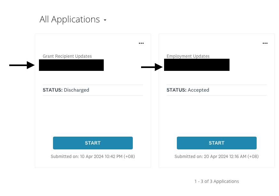Click the STATUS label in the Discharged card
279x196 pixels.
pos(53,90)
